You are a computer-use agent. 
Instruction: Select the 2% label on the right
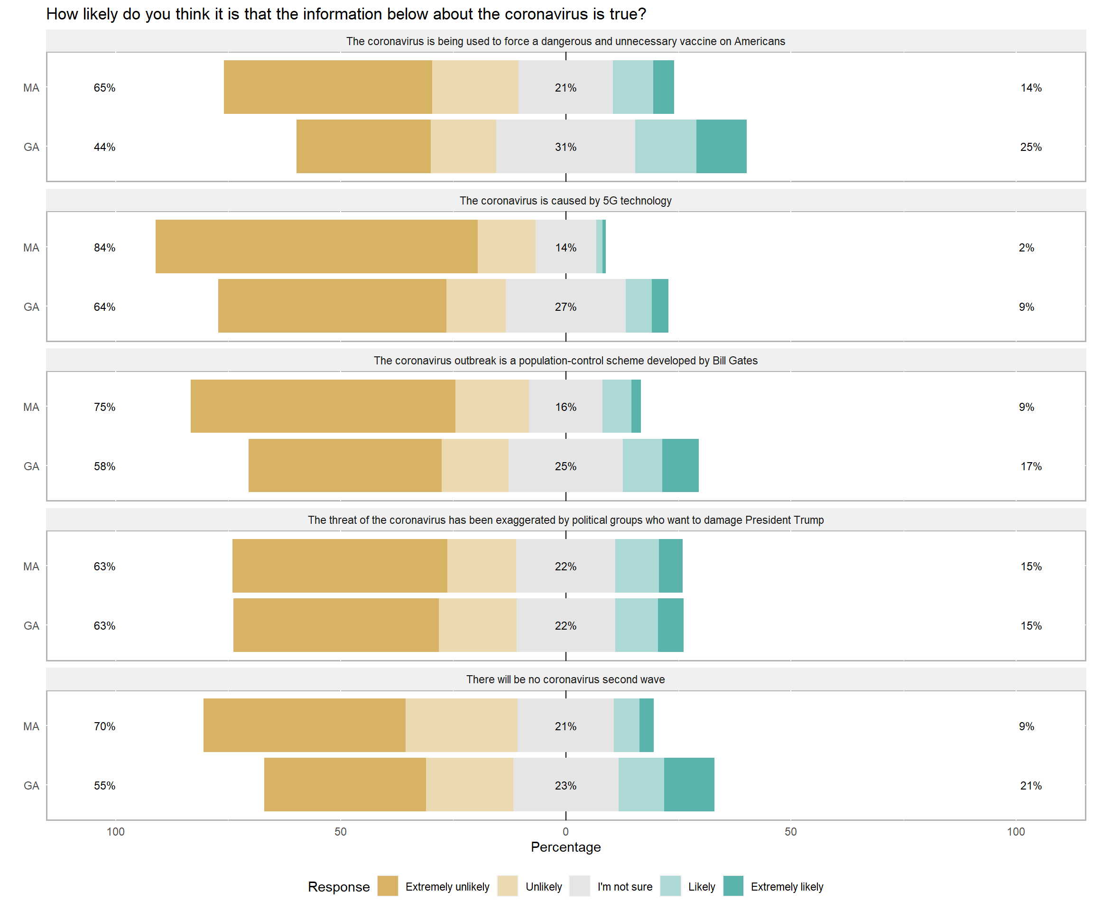click(x=1026, y=248)
